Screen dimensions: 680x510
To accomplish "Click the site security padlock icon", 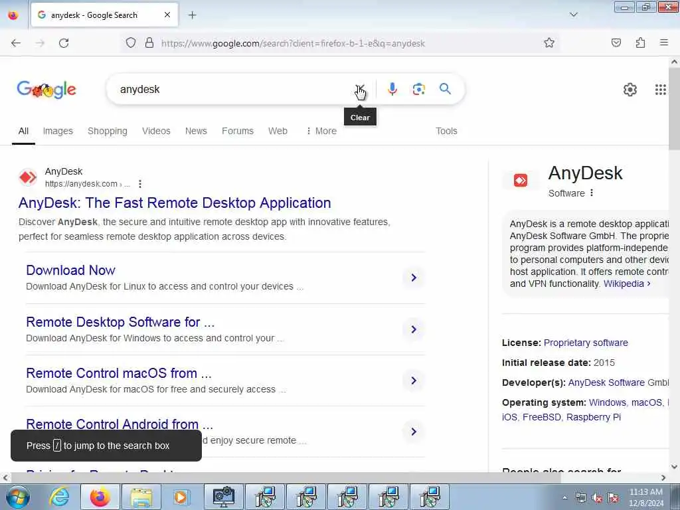I will pos(149,42).
